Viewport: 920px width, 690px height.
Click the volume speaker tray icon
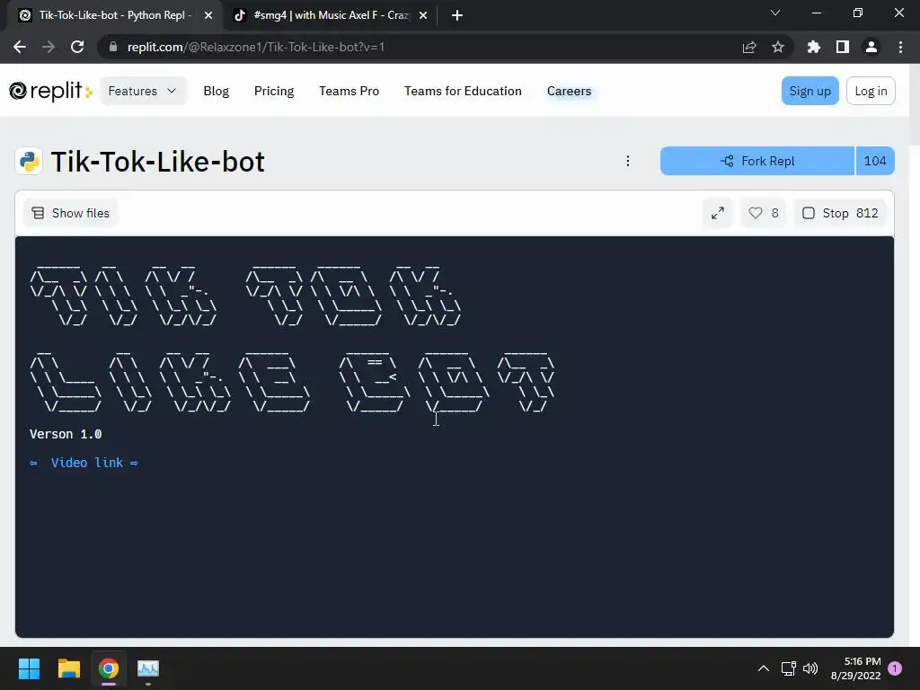pyautogui.click(x=810, y=668)
